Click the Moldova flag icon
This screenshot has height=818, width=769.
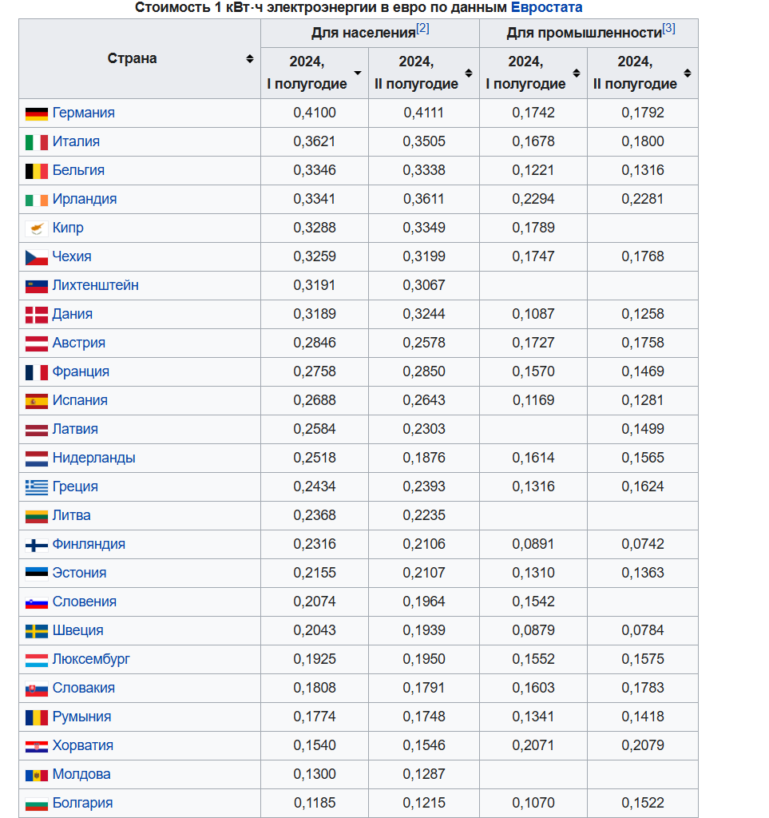point(37,775)
